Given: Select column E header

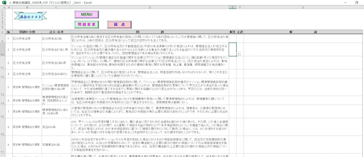Looking at the screenshot, I should tap(233, 7).
